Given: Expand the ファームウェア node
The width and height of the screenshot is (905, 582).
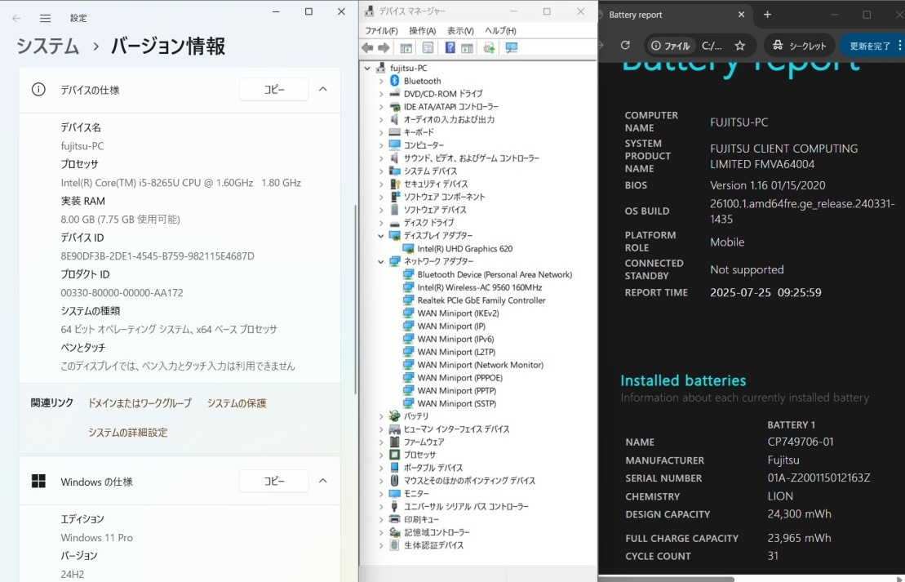Looking at the screenshot, I should coord(381,442).
